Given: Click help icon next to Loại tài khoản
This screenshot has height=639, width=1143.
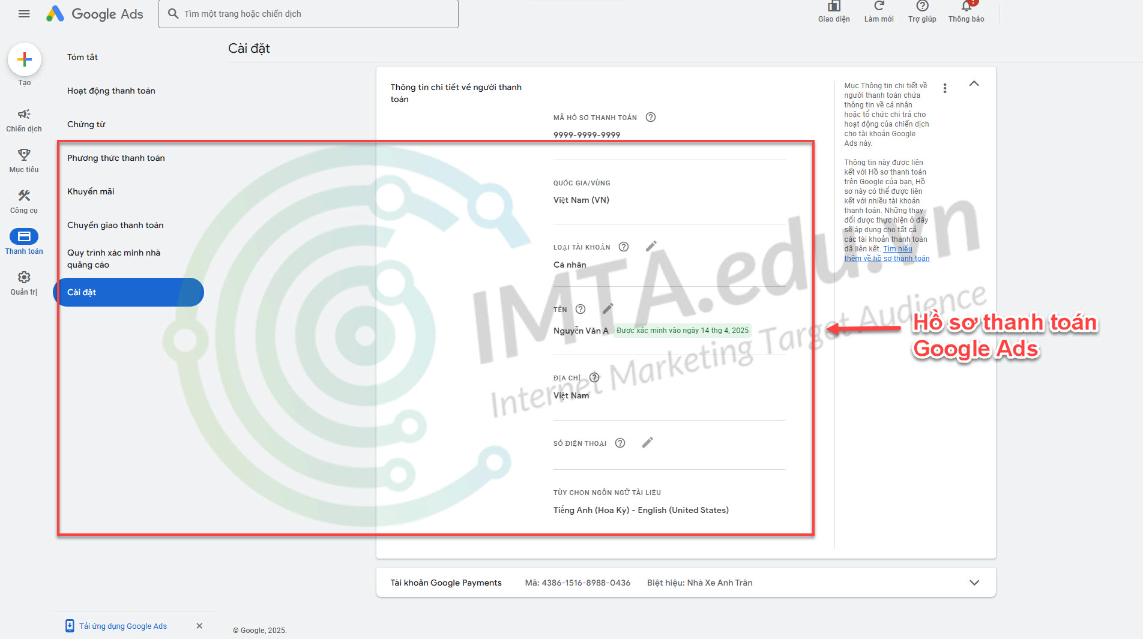Looking at the screenshot, I should pyautogui.click(x=624, y=247).
